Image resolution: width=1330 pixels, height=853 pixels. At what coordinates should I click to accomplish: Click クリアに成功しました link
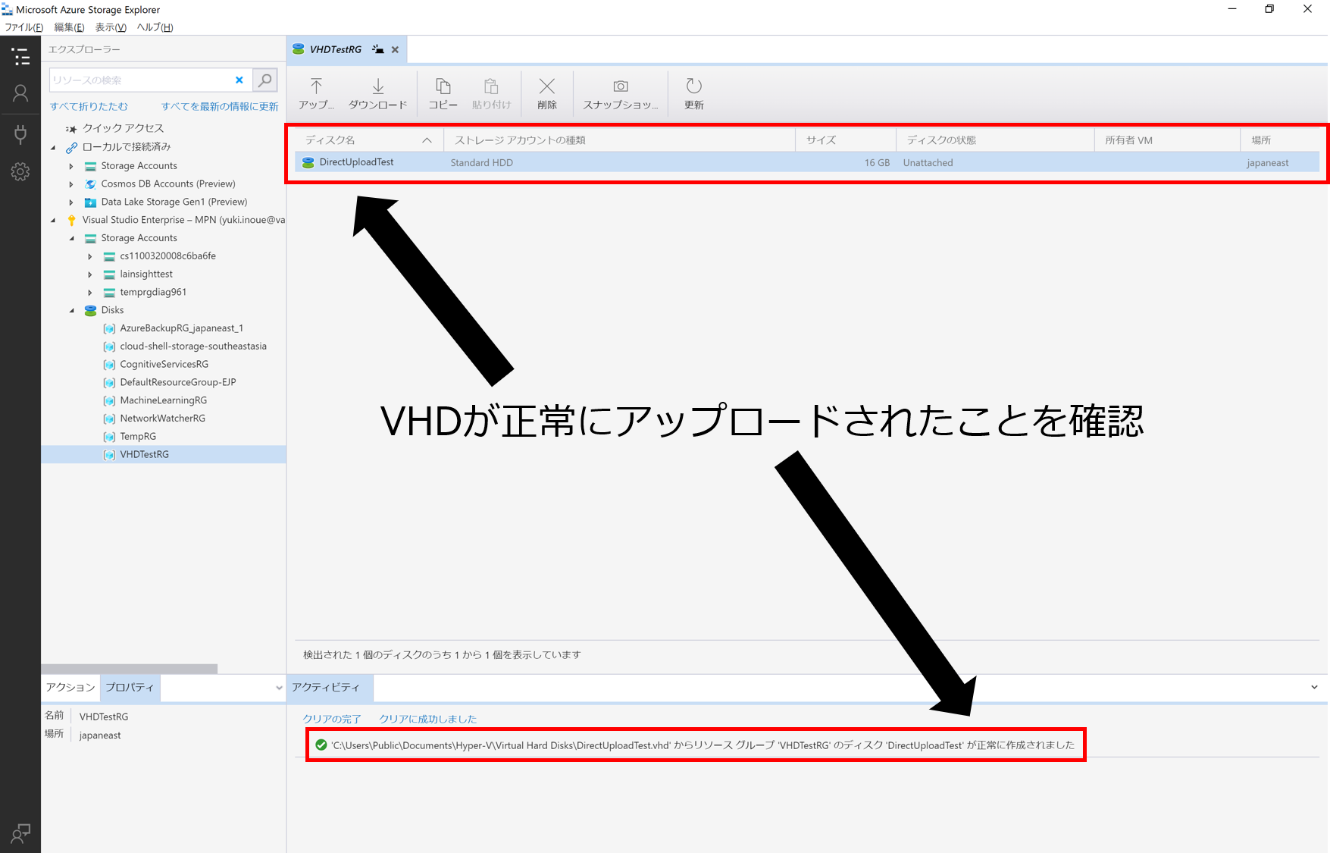[x=427, y=719]
